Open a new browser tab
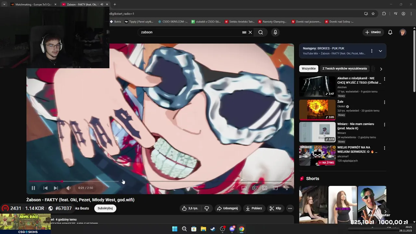 pyautogui.click(x=115, y=5)
